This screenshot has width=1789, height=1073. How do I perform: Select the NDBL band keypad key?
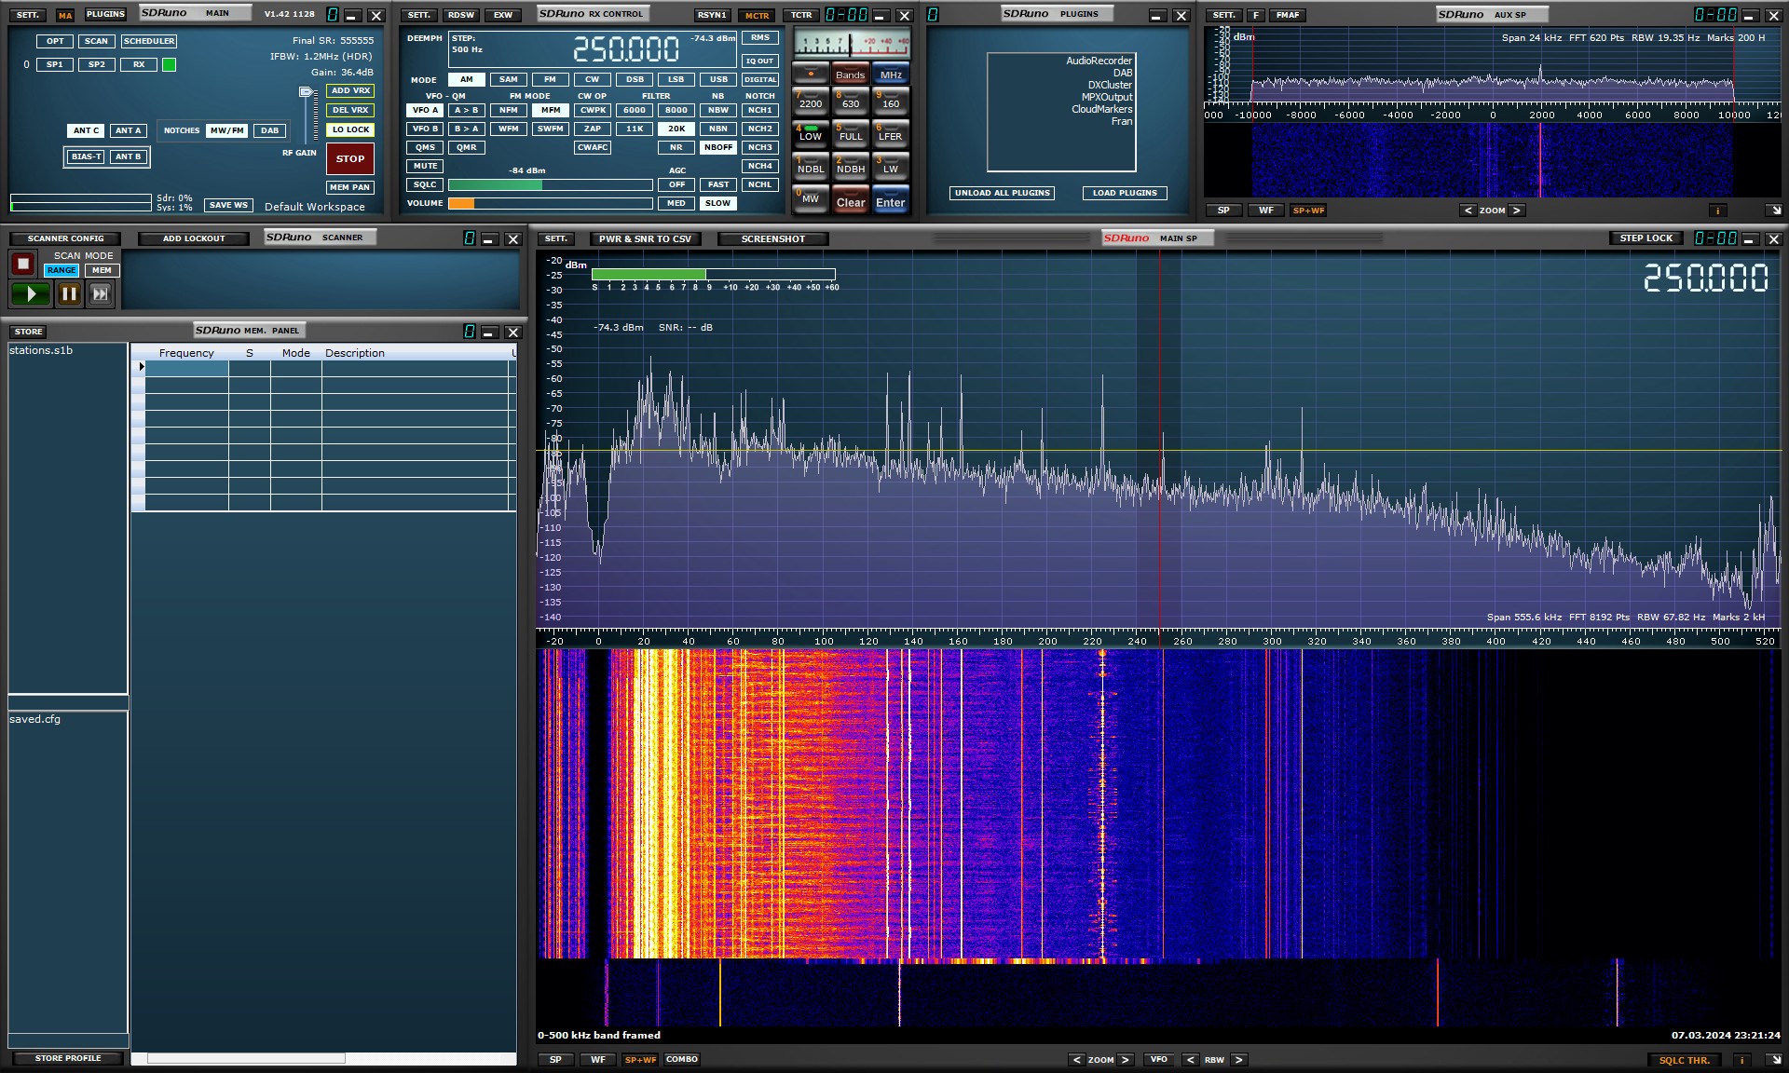[810, 167]
